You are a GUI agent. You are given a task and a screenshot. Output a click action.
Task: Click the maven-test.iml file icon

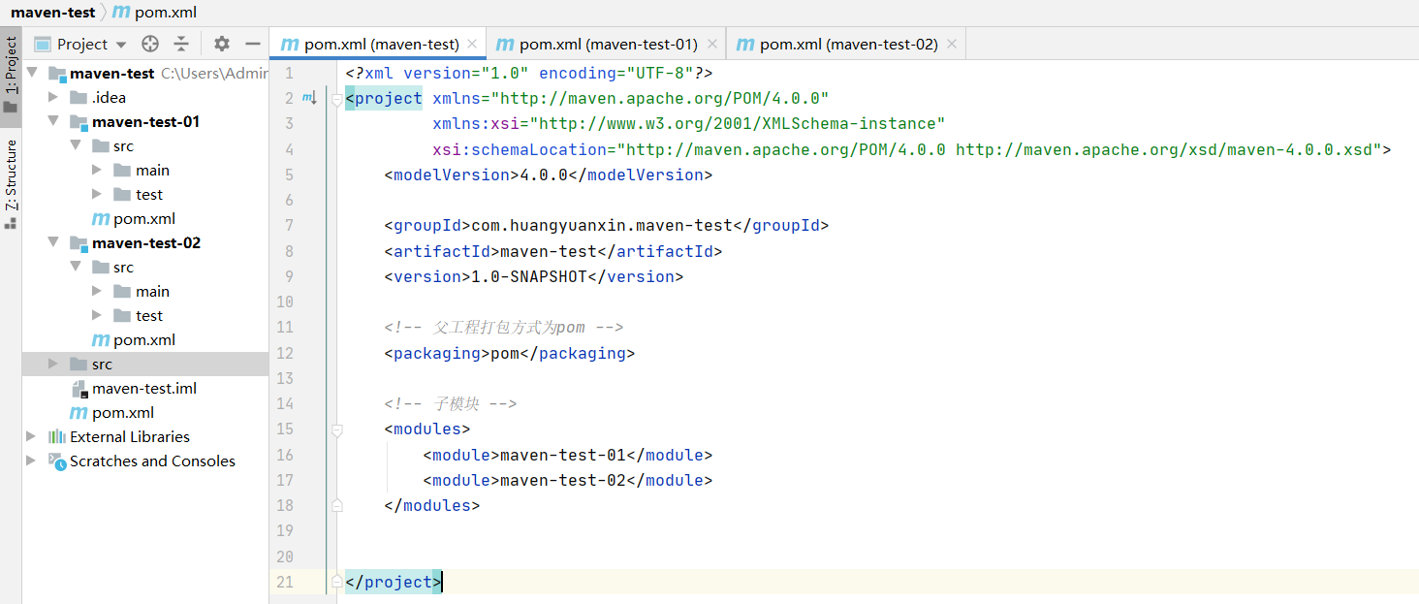click(x=79, y=389)
